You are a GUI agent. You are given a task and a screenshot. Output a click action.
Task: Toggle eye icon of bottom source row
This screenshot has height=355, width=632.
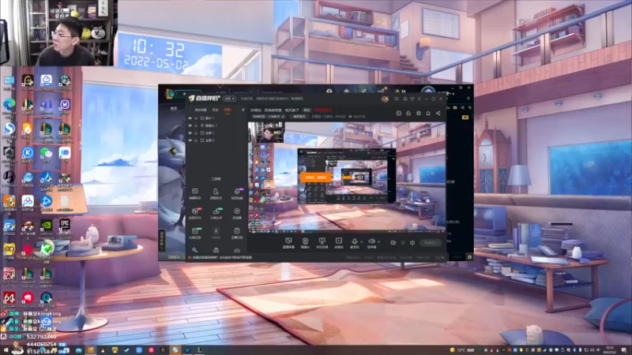(x=190, y=140)
